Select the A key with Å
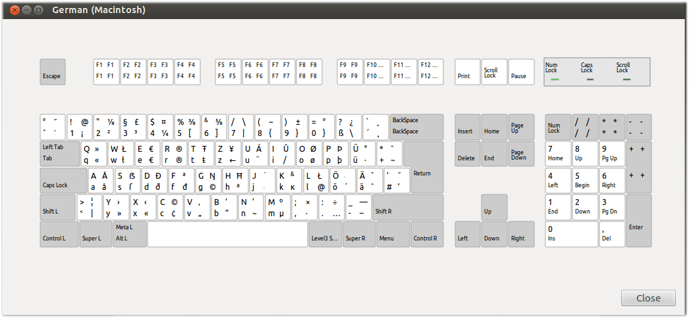 click(101, 181)
